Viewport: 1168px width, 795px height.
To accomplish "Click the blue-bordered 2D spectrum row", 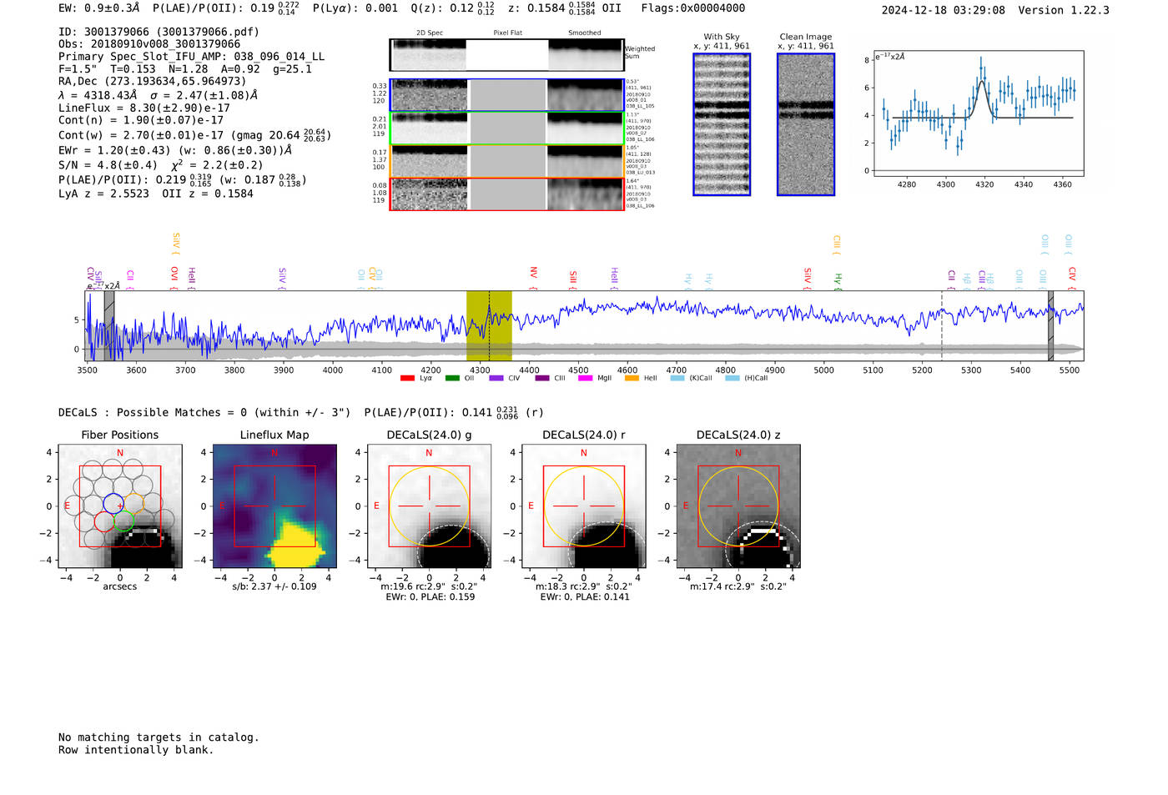I will (x=506, y=95).
